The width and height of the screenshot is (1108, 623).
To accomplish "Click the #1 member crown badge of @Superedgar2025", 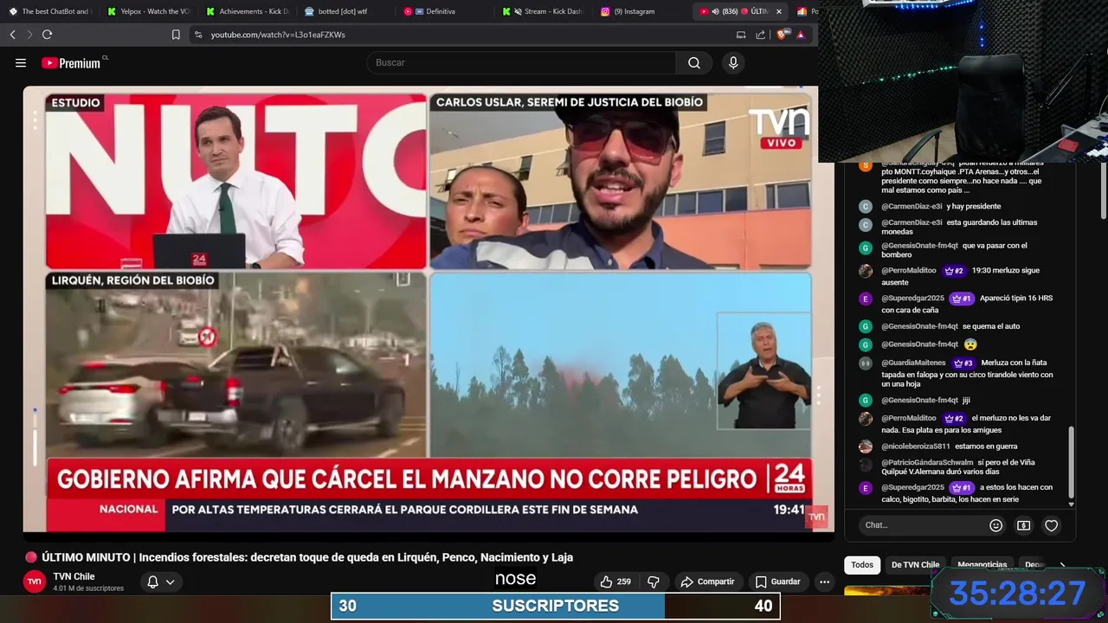I will (961, 299).
